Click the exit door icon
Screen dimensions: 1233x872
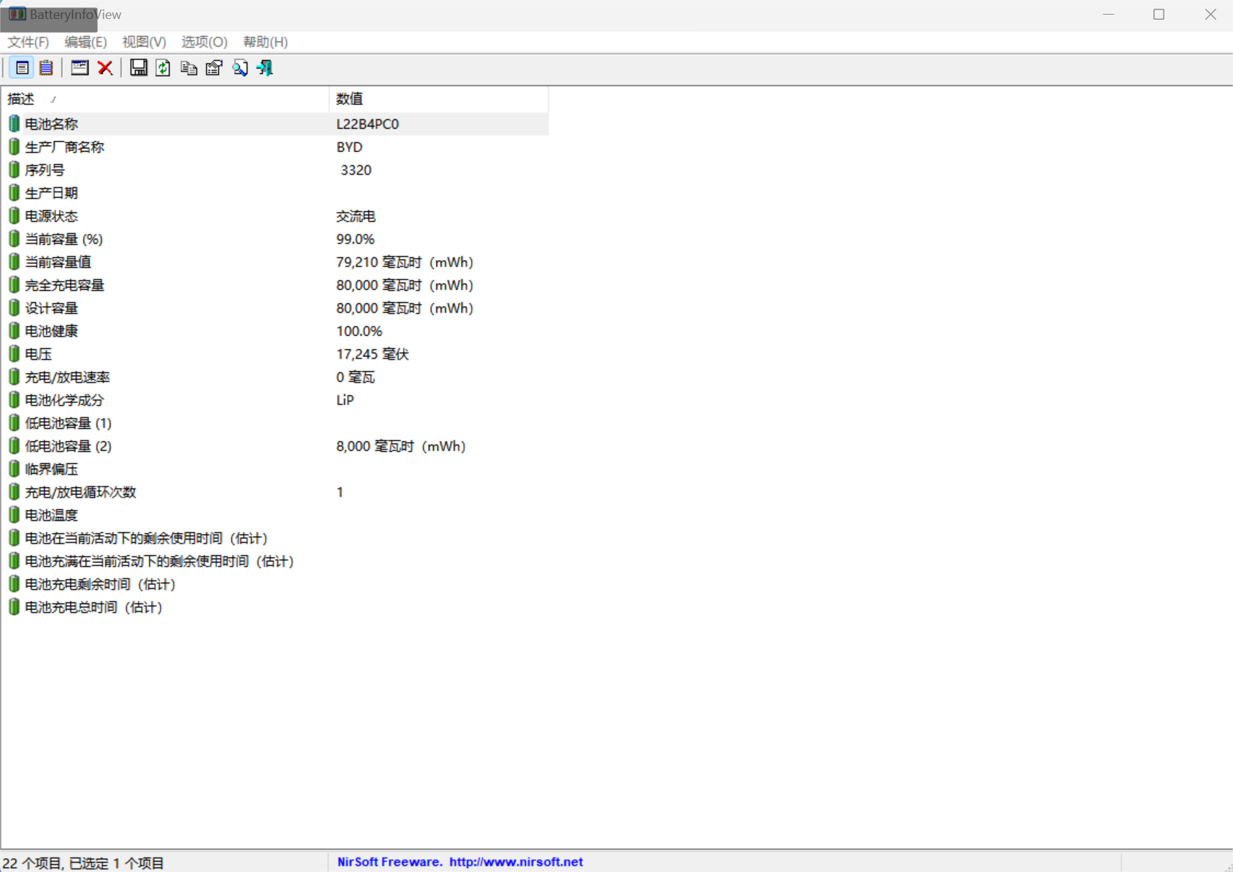click(x=264, y=68)
